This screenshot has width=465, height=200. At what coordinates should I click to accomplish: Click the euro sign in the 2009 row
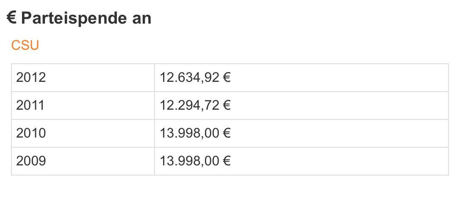pyautogui.click(x=227, y=161)
